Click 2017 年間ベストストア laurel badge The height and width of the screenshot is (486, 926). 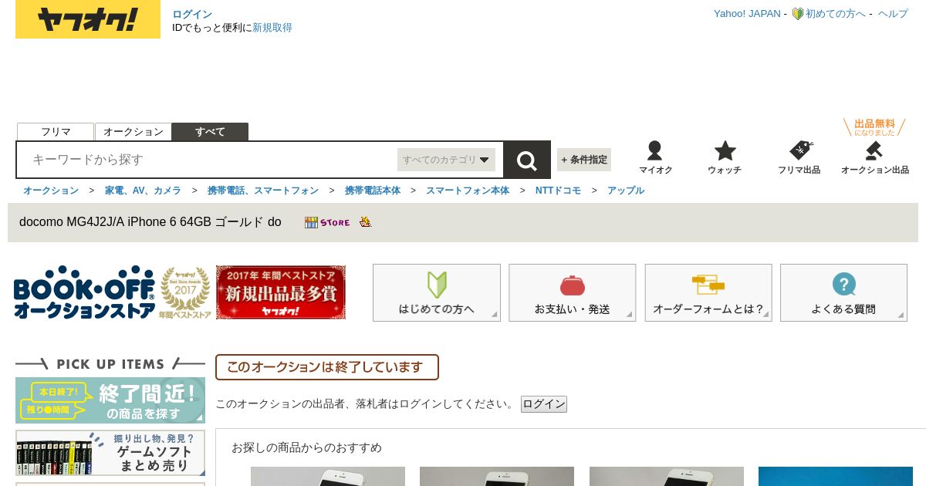coord(185,292)
